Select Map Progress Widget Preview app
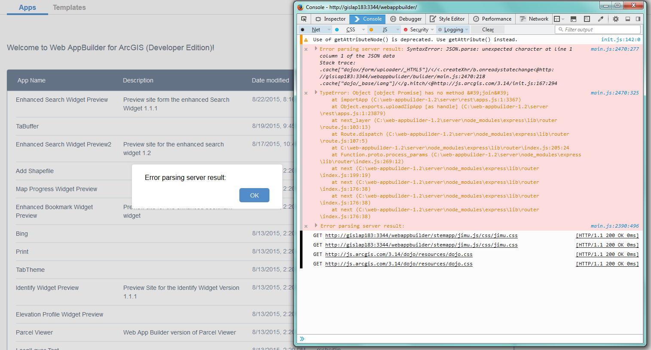 [x=56, y=189]
